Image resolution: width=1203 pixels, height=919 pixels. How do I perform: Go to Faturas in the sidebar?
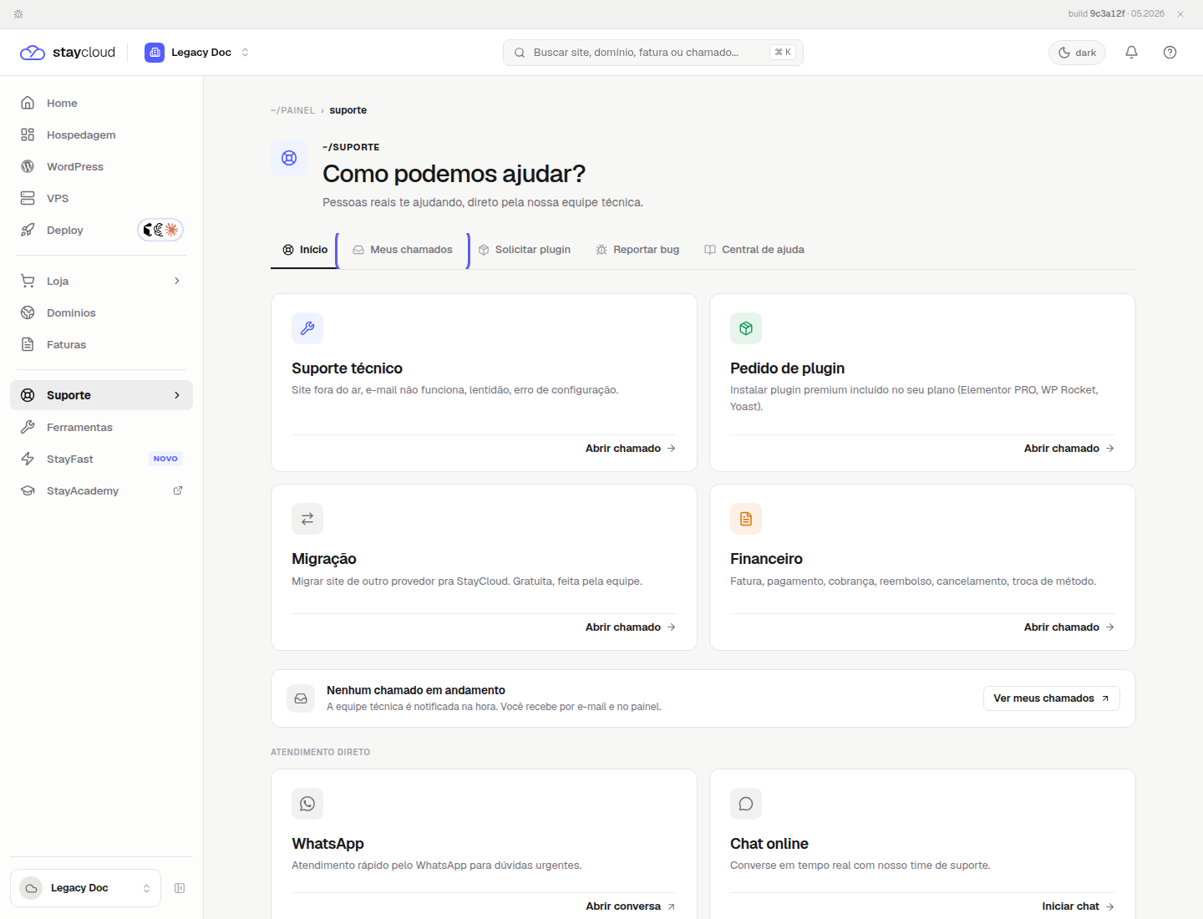(x=101, y=344)
